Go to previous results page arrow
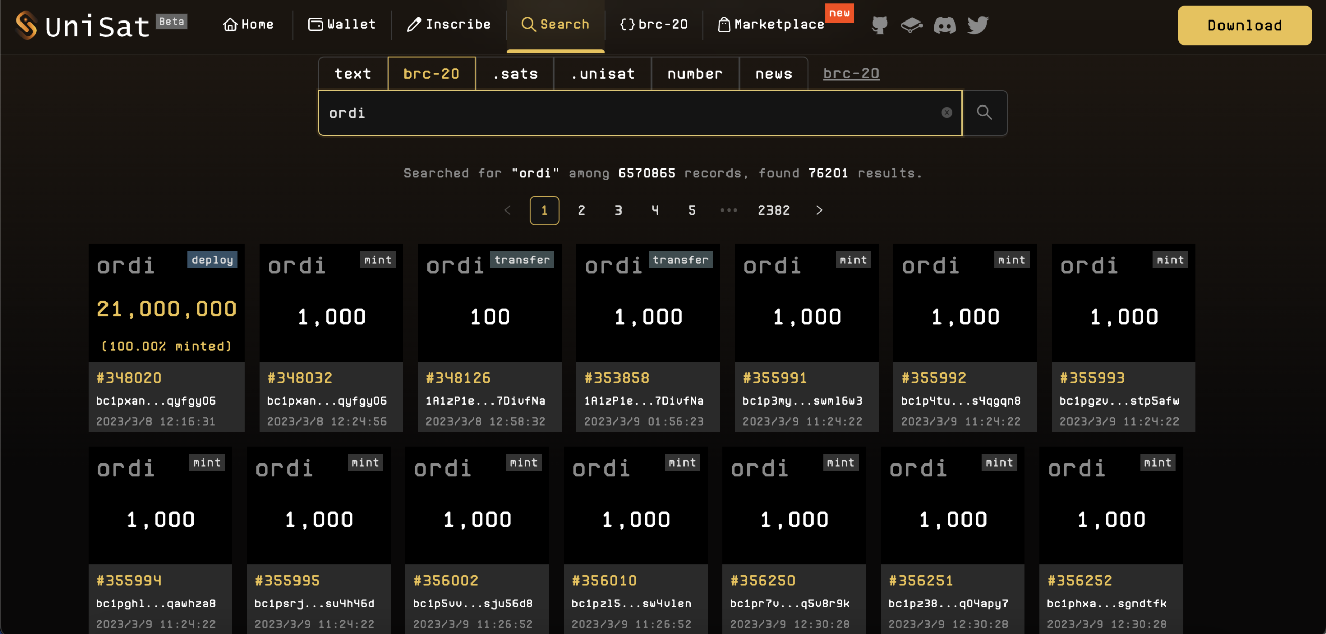The height and width of the screenshot is (634, 1326). click(x=507, y=210)
